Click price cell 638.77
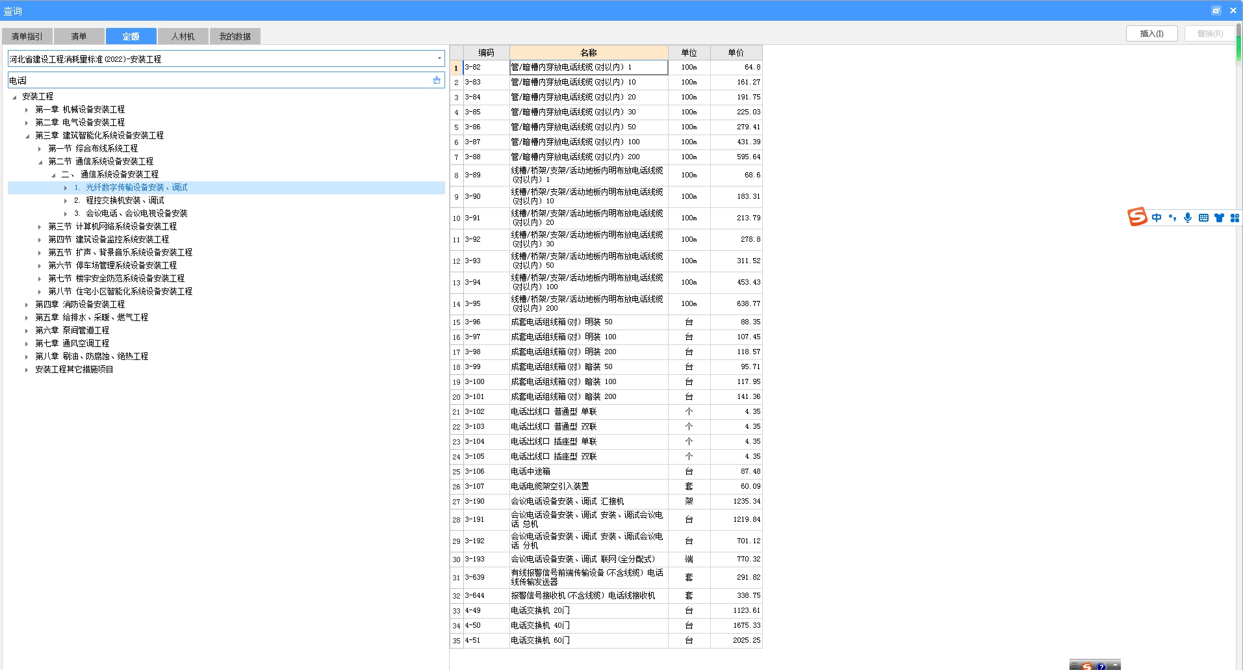This screenshot has height=670, width=1243. pyautogui.click(x=736, y=304)
